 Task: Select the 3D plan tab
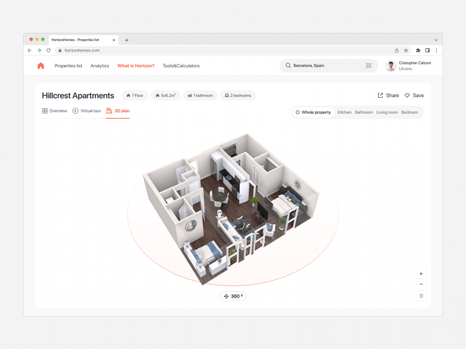(x=117, y=111)
